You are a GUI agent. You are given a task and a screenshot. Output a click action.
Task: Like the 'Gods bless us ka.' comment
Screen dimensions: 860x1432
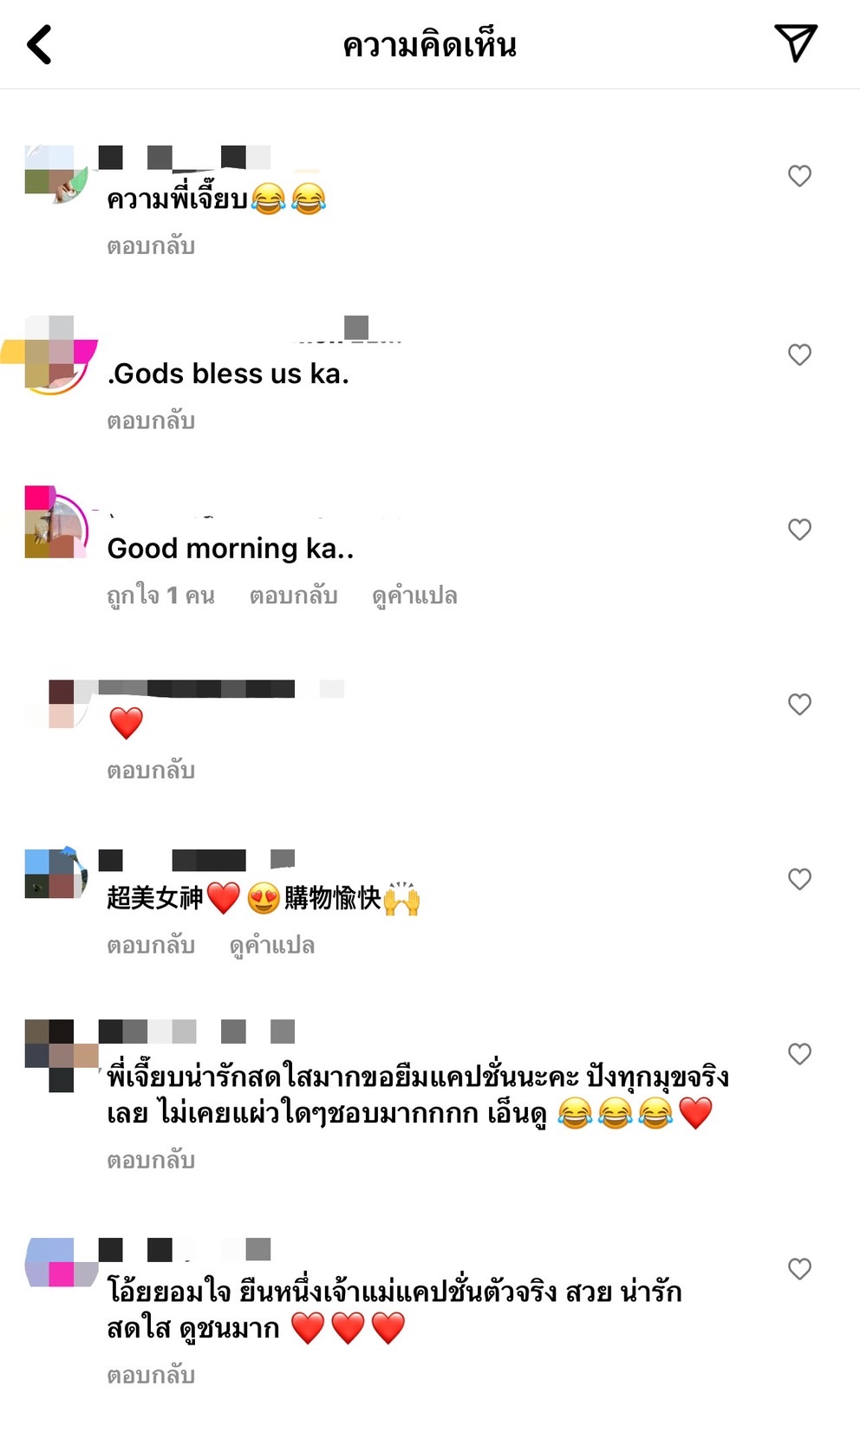[799, 355]
